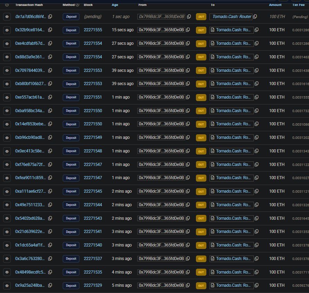Toggle eye preview for 0xe4cdfabf67d

(x=7, y=44)
